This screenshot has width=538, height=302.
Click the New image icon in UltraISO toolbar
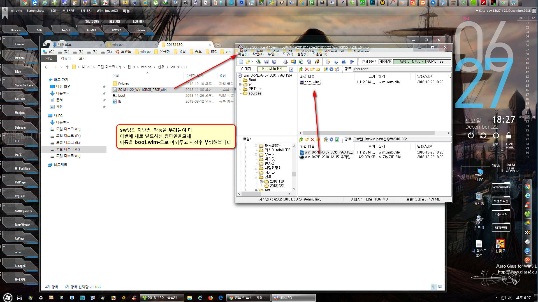[241, 62]
